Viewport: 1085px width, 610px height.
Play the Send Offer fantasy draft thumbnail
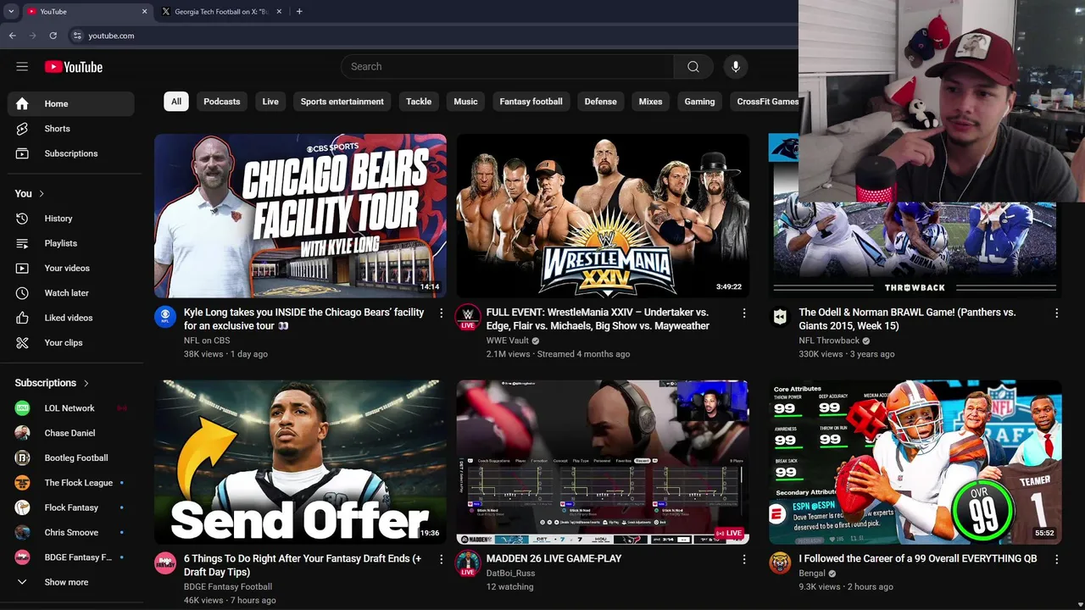(300, 462)
